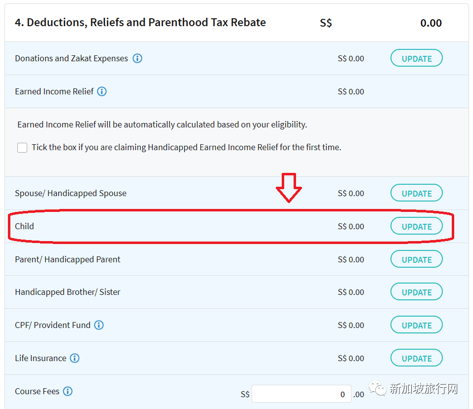
Task: Click the WeChat watermark logo
Action: [378, 388]
